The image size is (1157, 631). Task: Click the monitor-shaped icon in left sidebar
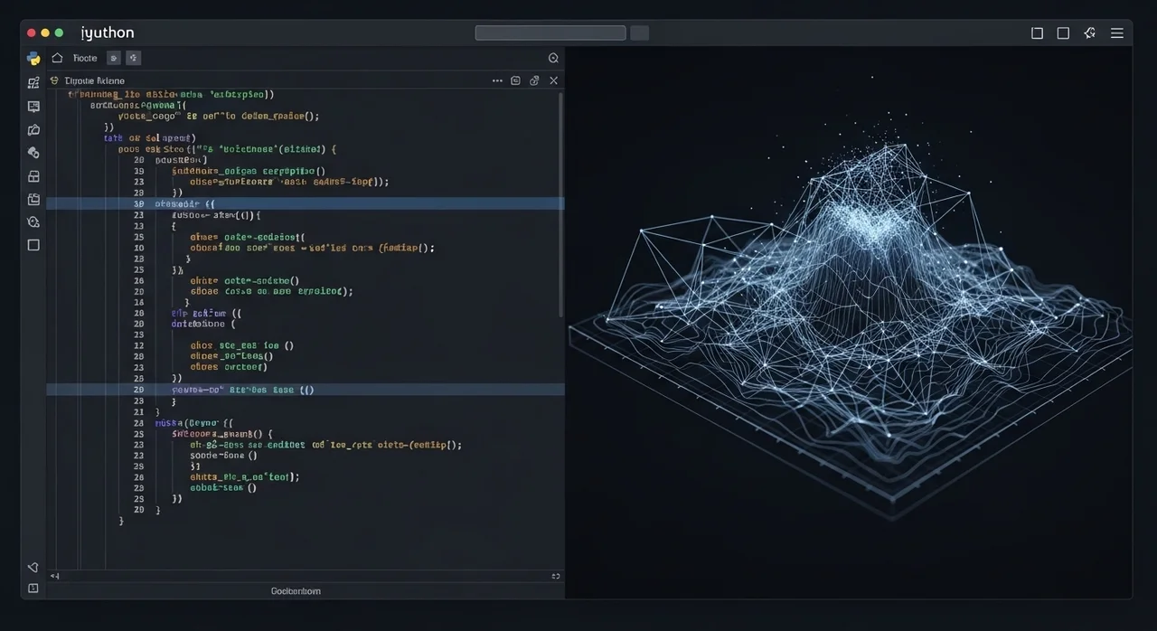coord(33,106)
